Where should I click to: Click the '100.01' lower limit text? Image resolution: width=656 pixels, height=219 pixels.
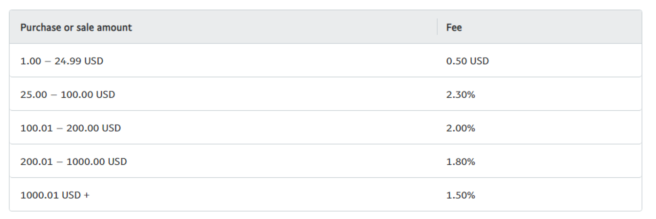coord(36,128)
